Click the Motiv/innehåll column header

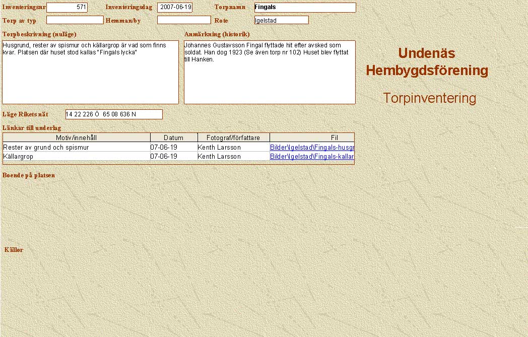[77, 138]
